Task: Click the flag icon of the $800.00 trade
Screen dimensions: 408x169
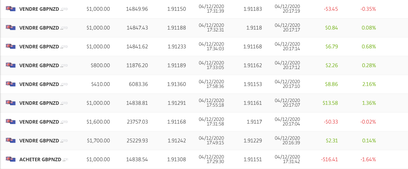Action: click(x=11, y=65)
